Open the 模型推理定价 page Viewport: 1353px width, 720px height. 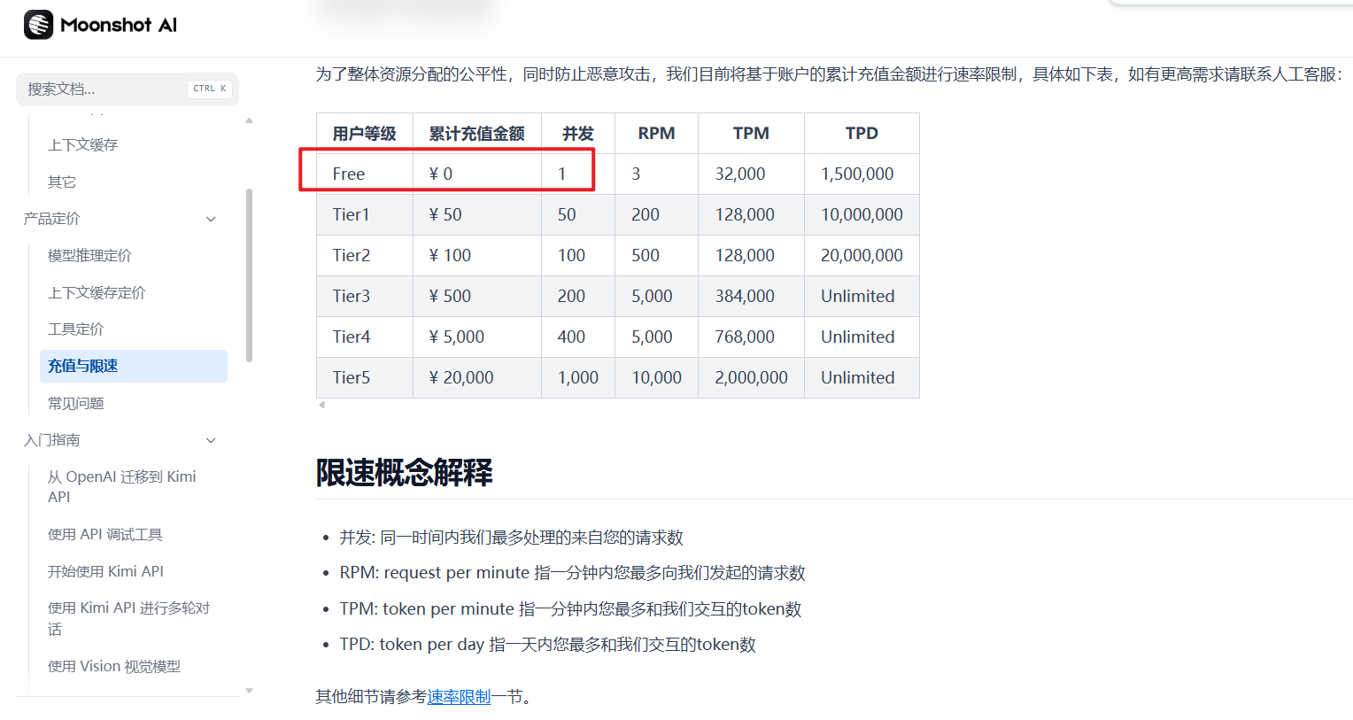point(89,255)
